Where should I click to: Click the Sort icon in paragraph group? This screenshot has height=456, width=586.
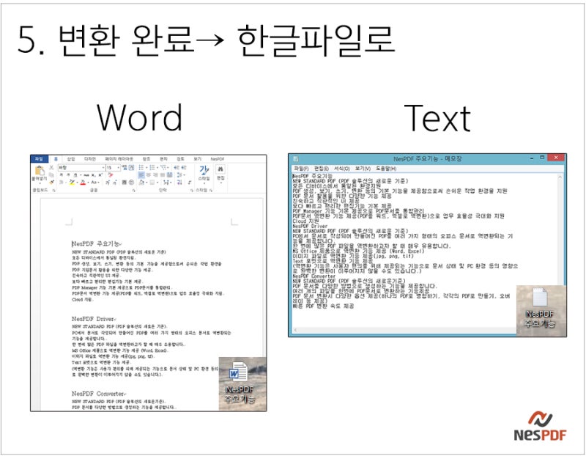point(179,182)
